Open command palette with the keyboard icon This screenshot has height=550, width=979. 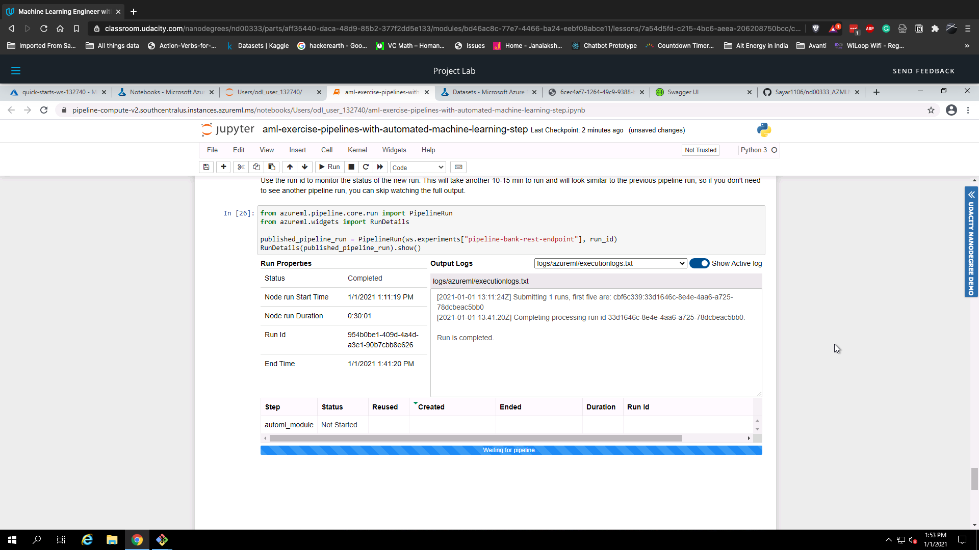point(458,167)
